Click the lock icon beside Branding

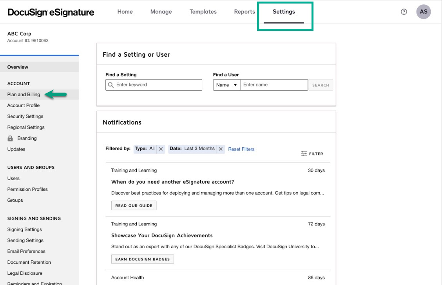(x=10, y=138)
